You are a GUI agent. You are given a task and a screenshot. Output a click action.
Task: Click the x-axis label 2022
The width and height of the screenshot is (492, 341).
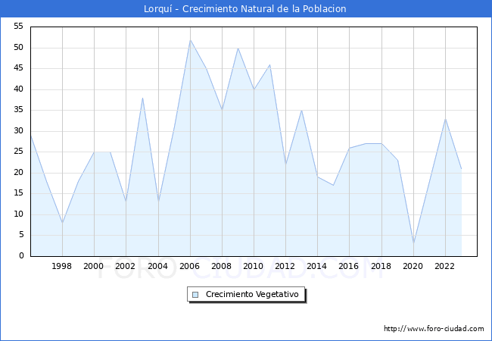click(444, 266)
